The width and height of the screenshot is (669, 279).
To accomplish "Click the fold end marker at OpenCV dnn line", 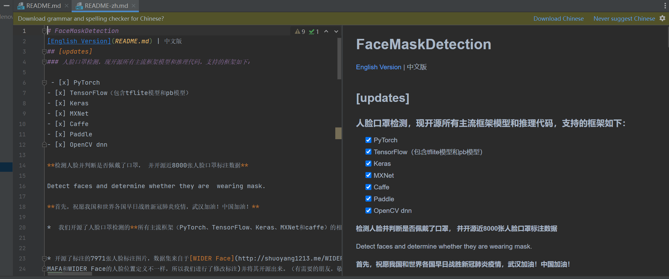I will coord(44,145).
